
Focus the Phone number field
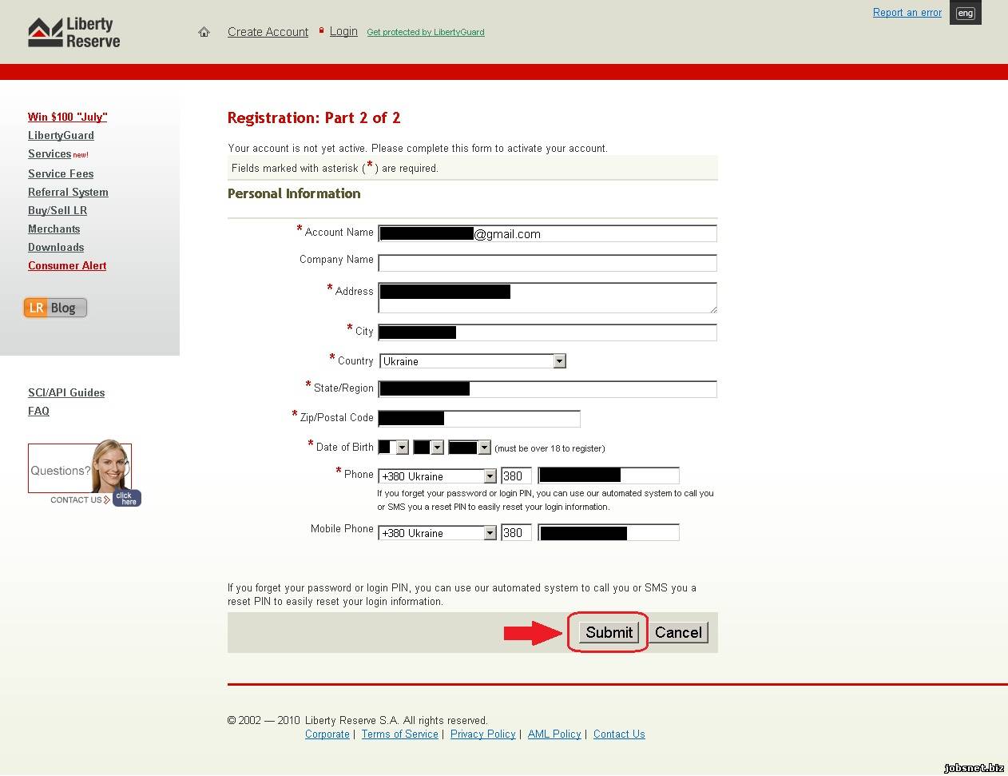[x=609, y=476]
